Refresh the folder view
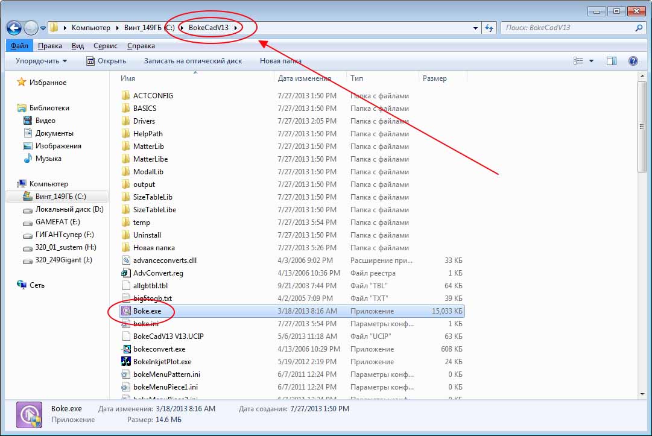This screenshot has width=652, height=436. click(489, 28)
